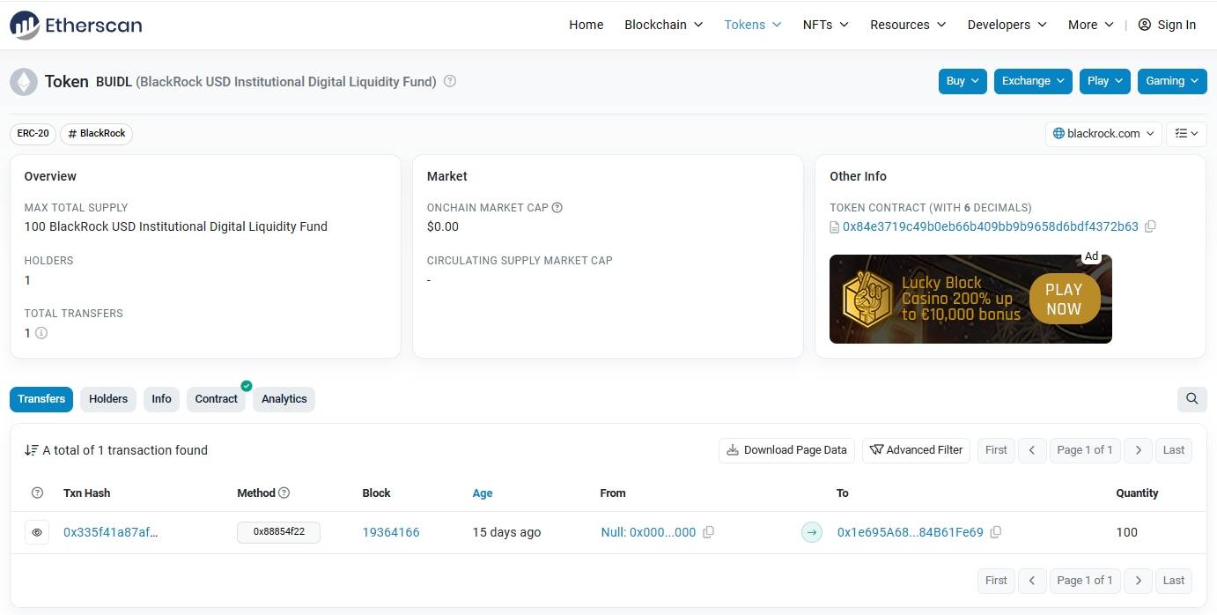1217x615 pixels.
Task: Open address 0x1e695A68...84B61Fe69
Action: pyautogui.click(x=910, y=532)
